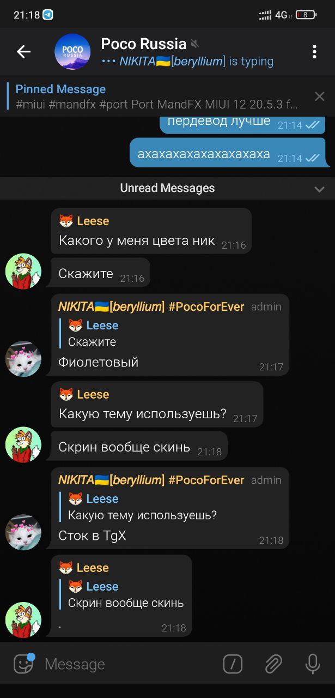Record a voice message with the microphone icon
This screenshot has height=698, width=335.
tap(313, 664)
